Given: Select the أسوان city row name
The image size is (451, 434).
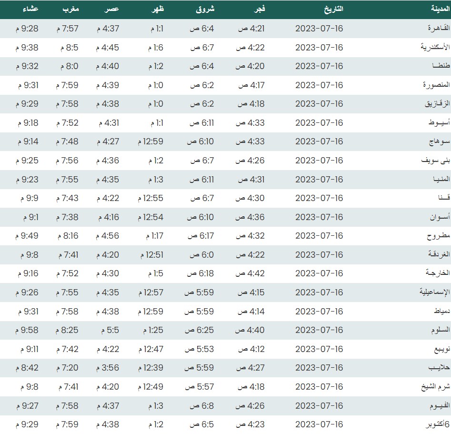Looking at the screenshot, I should [x=435, y=217].
